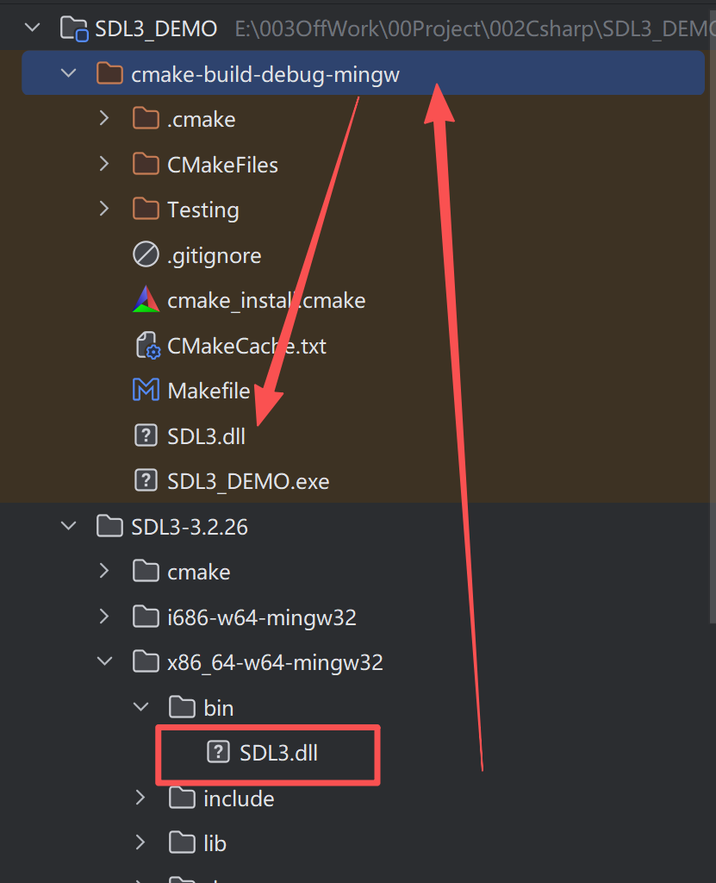Click the lib folder icon
716x883 pixels.
(182, 842)
